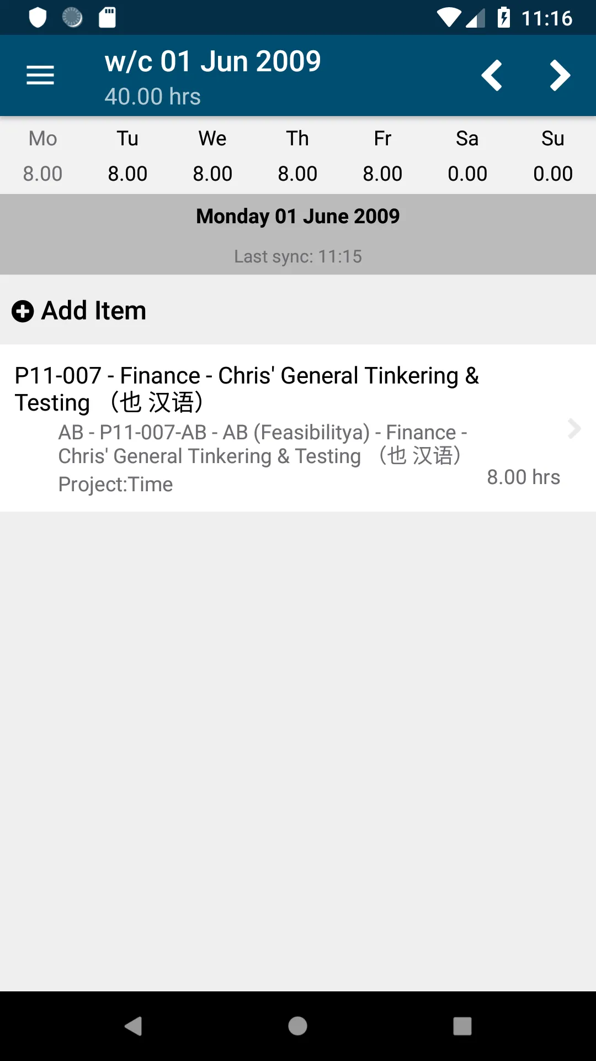Tap the w/c 01 Jun 2009 title

(213, 61)
